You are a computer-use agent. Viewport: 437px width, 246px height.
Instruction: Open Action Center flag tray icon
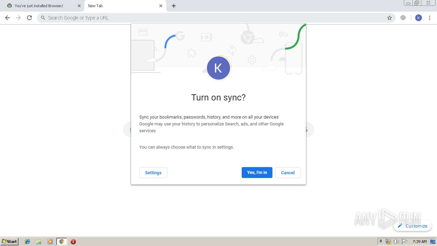pyautogui.click(x=405, y=242)
